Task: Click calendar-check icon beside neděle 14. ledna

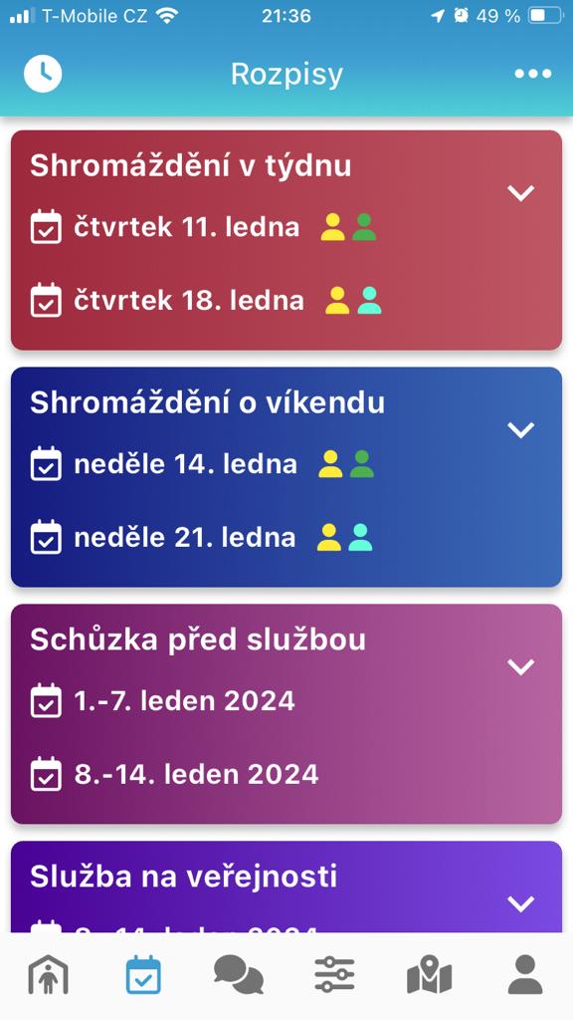Action: tap(46, 464)
